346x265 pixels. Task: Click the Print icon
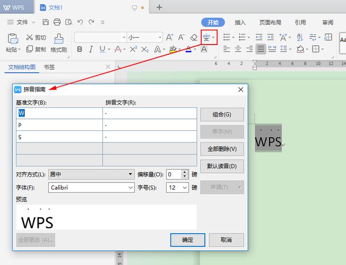(57, 22)
